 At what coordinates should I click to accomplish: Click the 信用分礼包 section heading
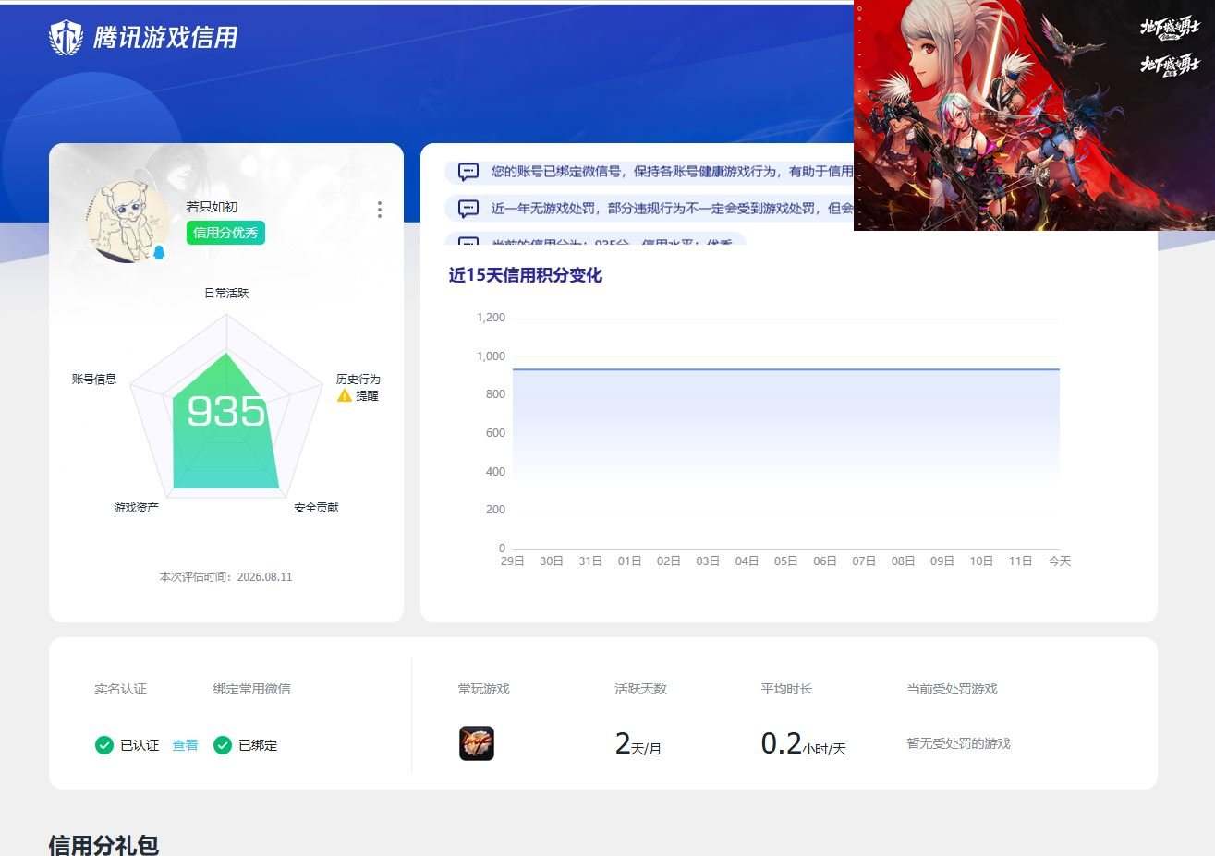(x=103, y=844)
